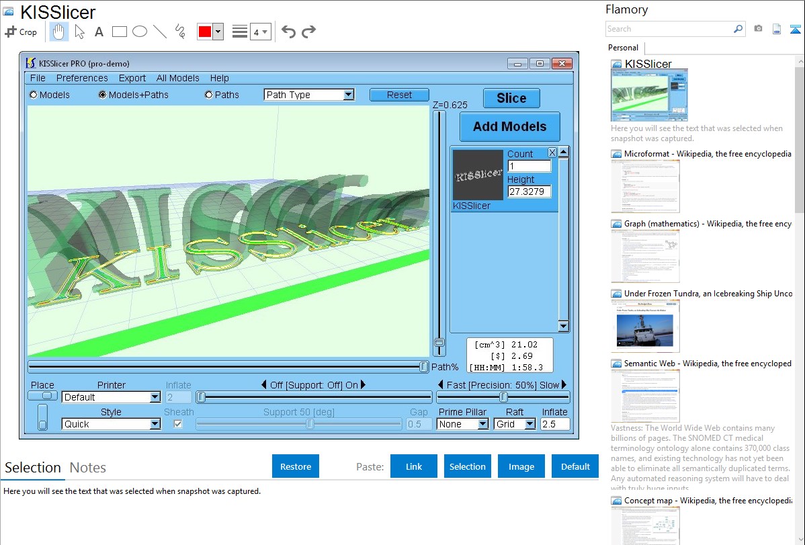805x545 pixels.
Task: Choose the text annotation tool
Action: click(x=99, y=32)
